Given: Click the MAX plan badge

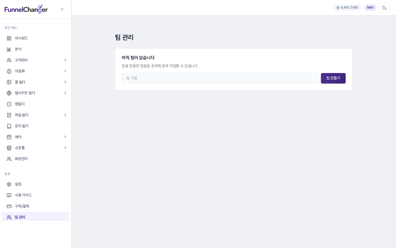Looking at the screenshot, I should click(370, 8).
